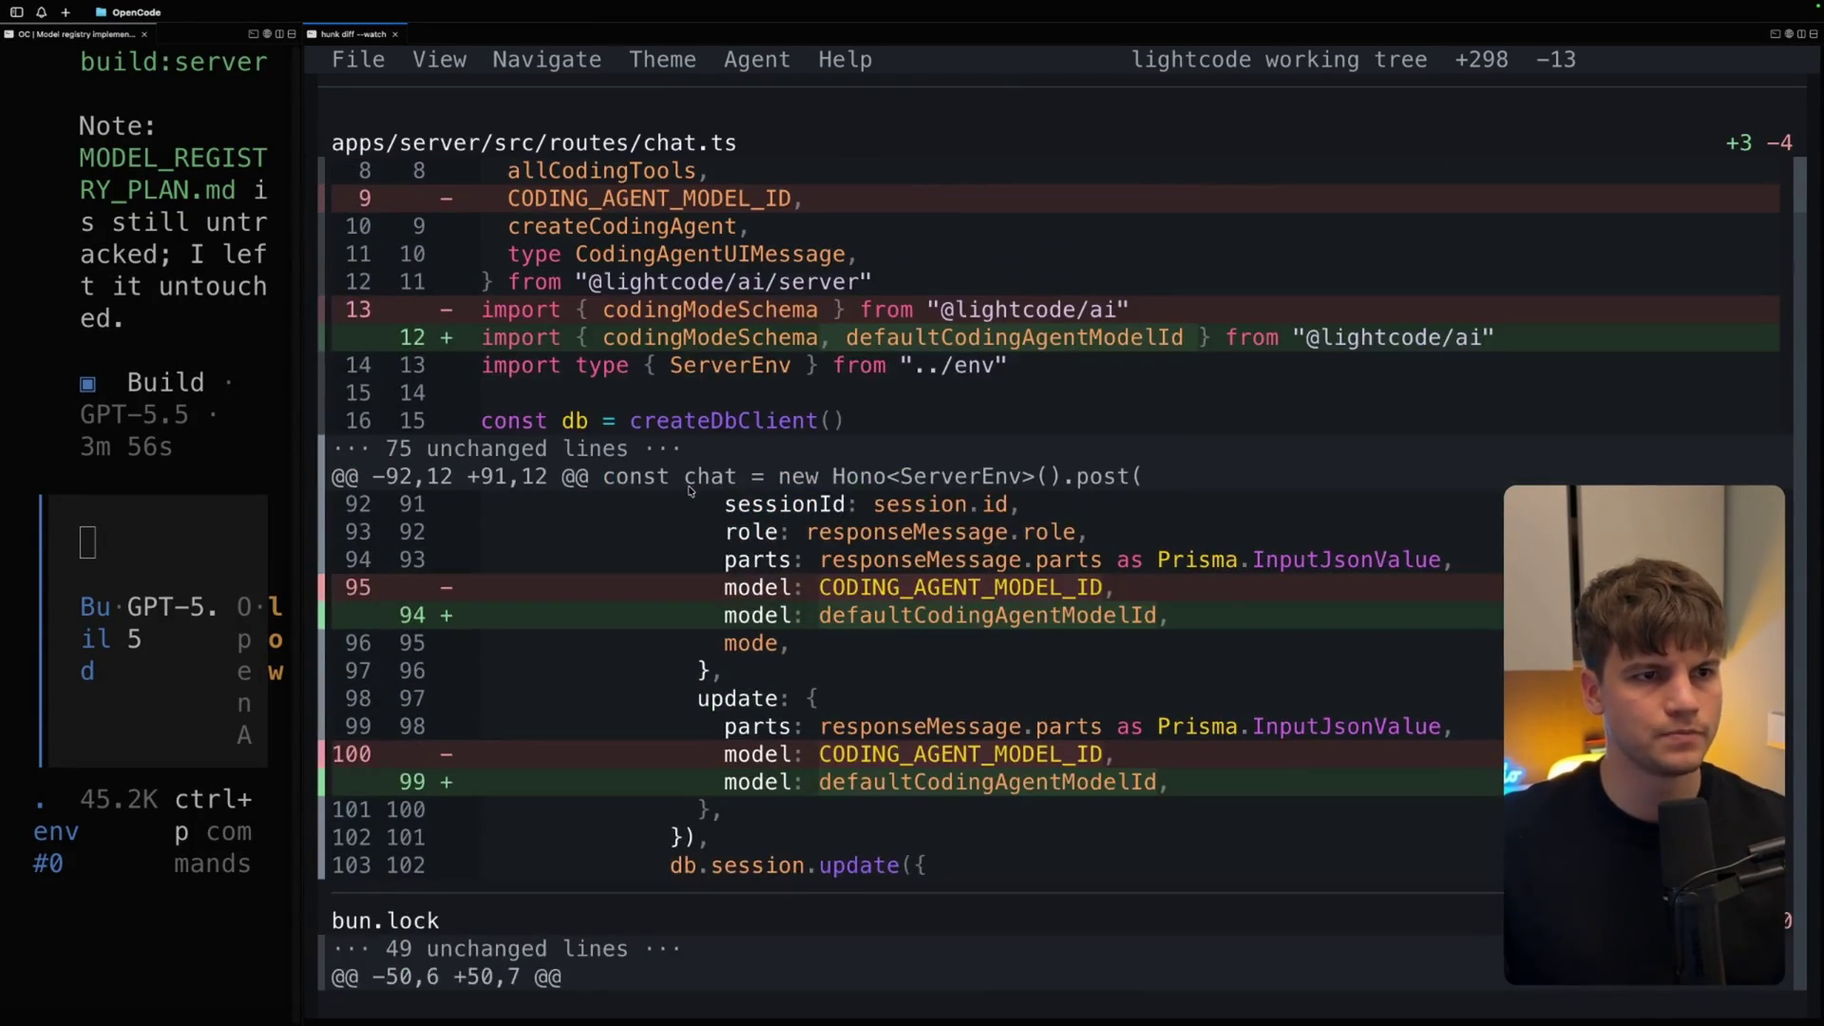This screenshot has width=1824, height=1026.
Task: Expand the 75 unchanged lines section
Action: [x=506, y=448]
